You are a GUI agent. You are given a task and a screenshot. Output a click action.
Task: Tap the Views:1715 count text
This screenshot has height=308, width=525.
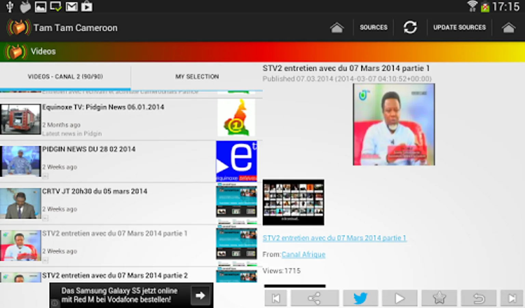tap(282, 271)
